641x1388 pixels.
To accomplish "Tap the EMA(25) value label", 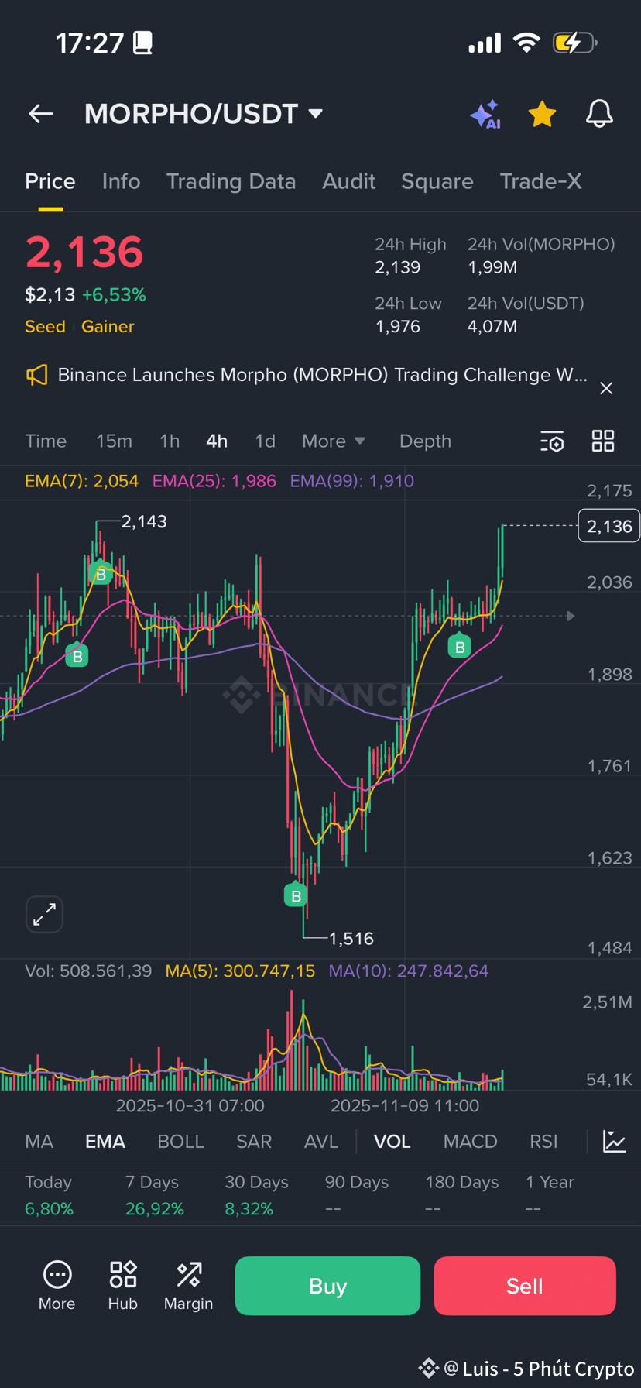I will point(214,481).
